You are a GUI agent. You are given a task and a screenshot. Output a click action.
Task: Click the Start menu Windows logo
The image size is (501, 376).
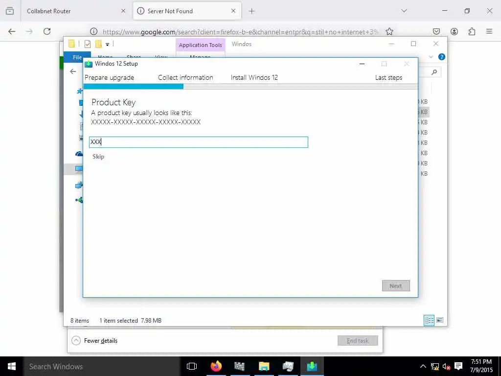12,366
